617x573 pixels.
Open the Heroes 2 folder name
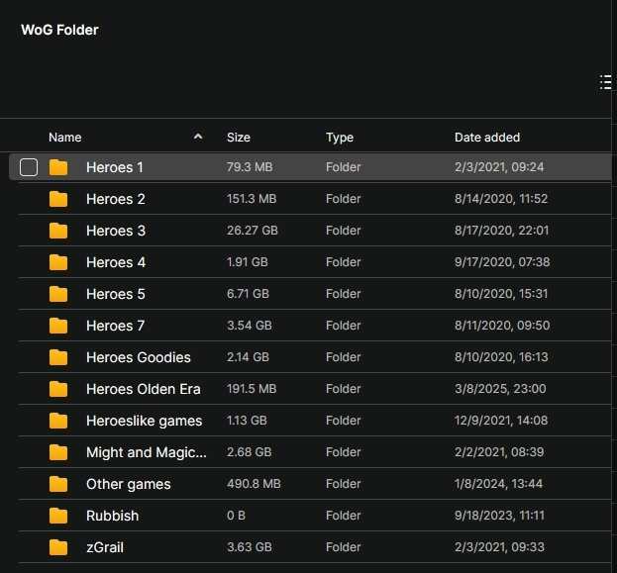pos(116,199)
